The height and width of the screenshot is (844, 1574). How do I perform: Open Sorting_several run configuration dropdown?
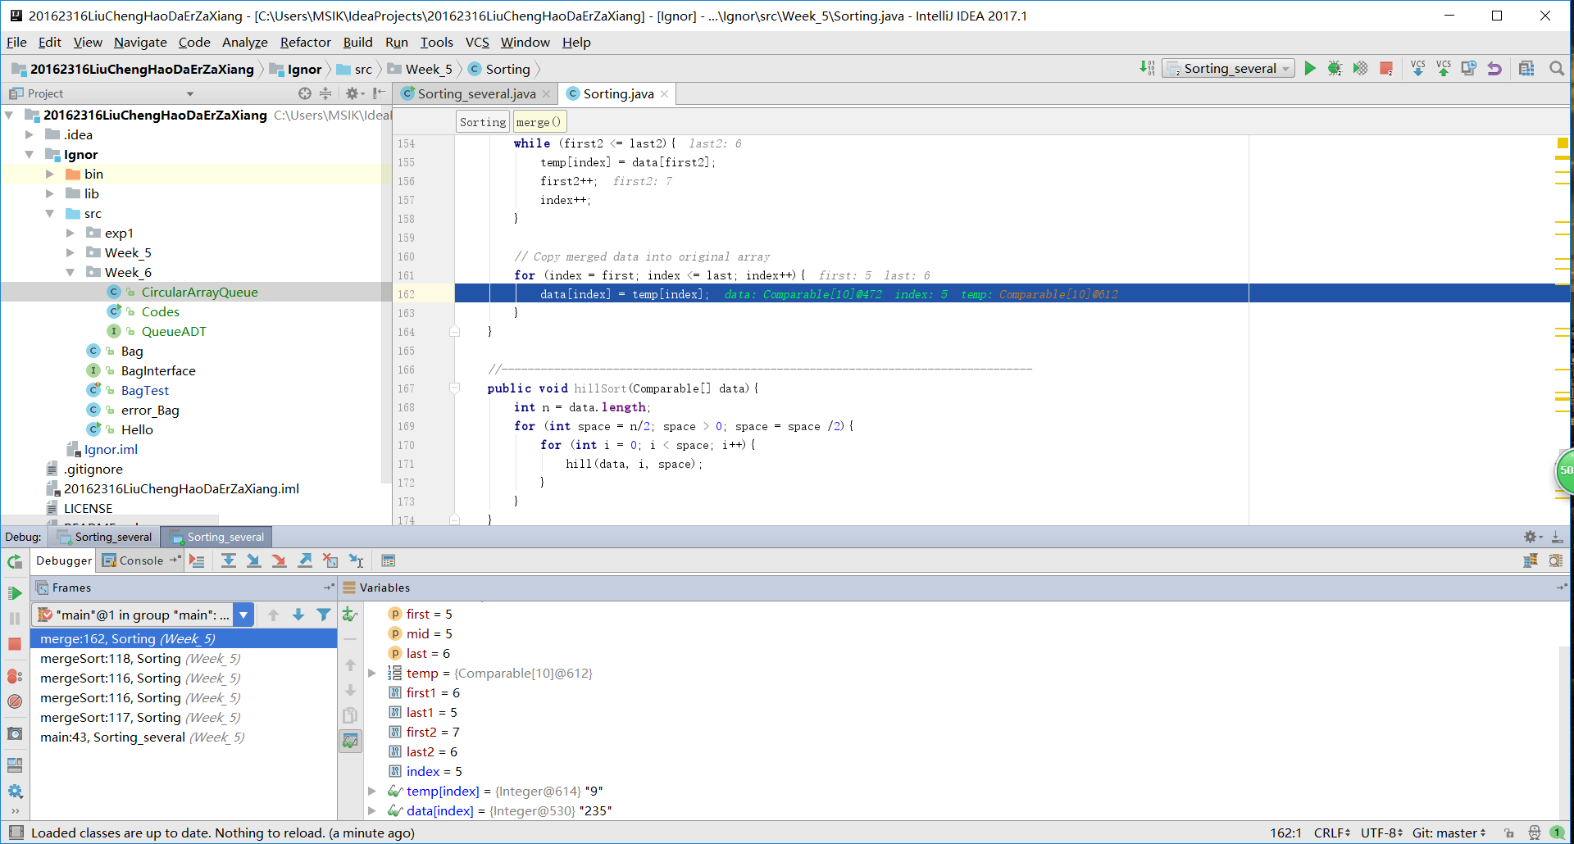(1229, 69)
